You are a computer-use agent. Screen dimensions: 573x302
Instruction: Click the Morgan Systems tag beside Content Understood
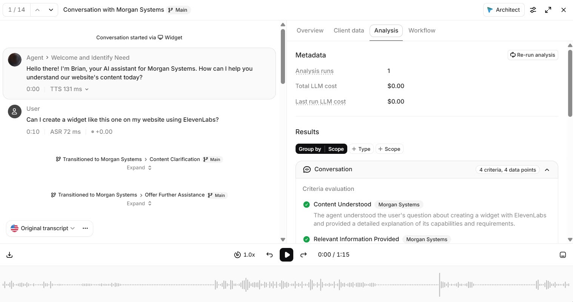pos(399,204)
